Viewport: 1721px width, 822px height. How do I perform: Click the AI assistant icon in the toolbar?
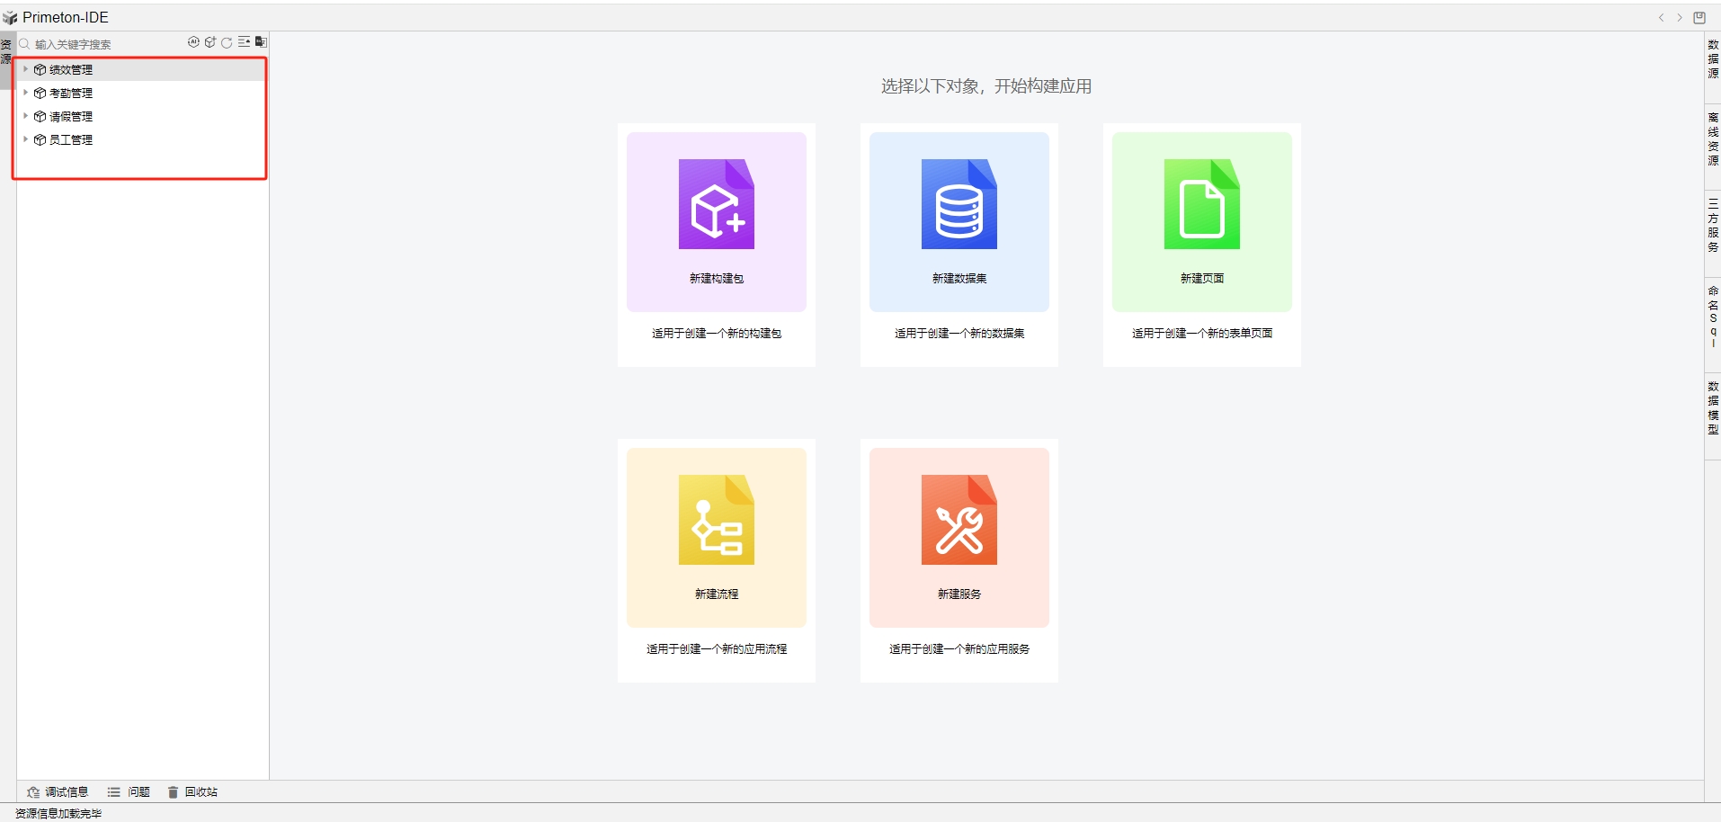pyautogui.click(x=194, y=41)
